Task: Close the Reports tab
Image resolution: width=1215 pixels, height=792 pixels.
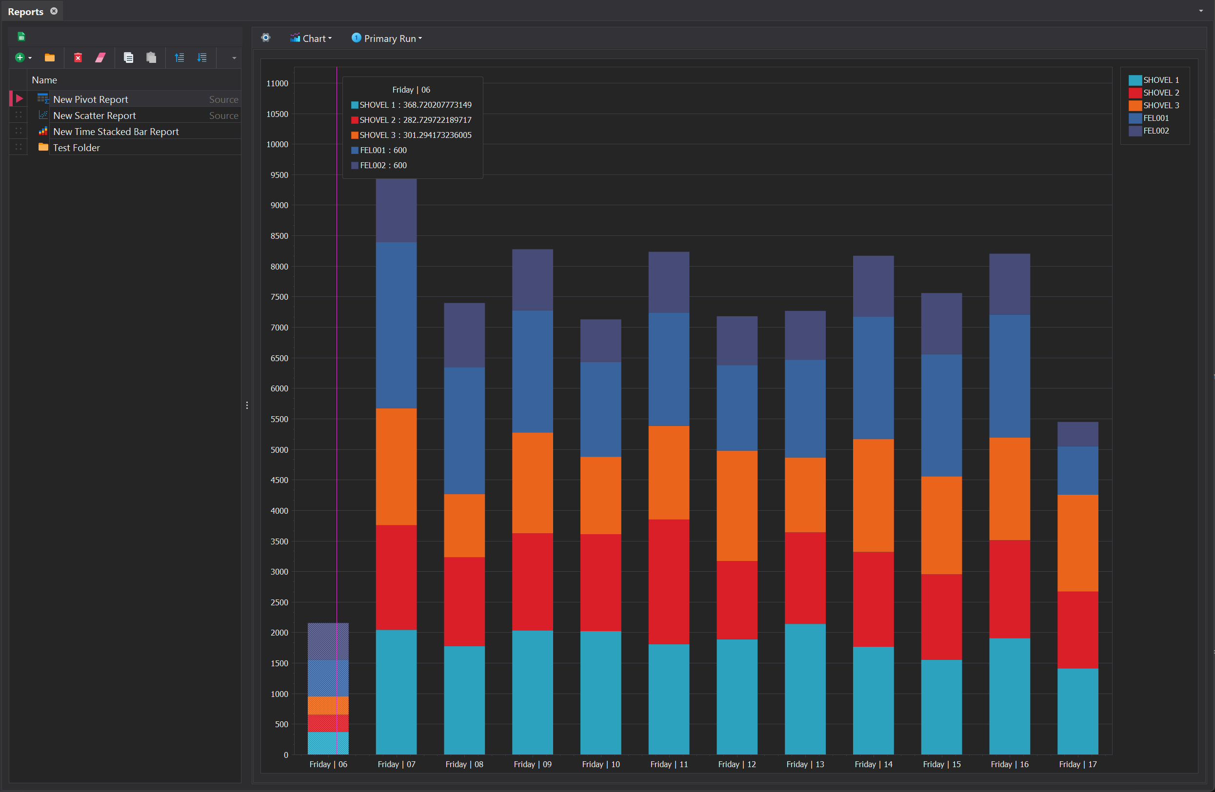Action: point(54,11)
